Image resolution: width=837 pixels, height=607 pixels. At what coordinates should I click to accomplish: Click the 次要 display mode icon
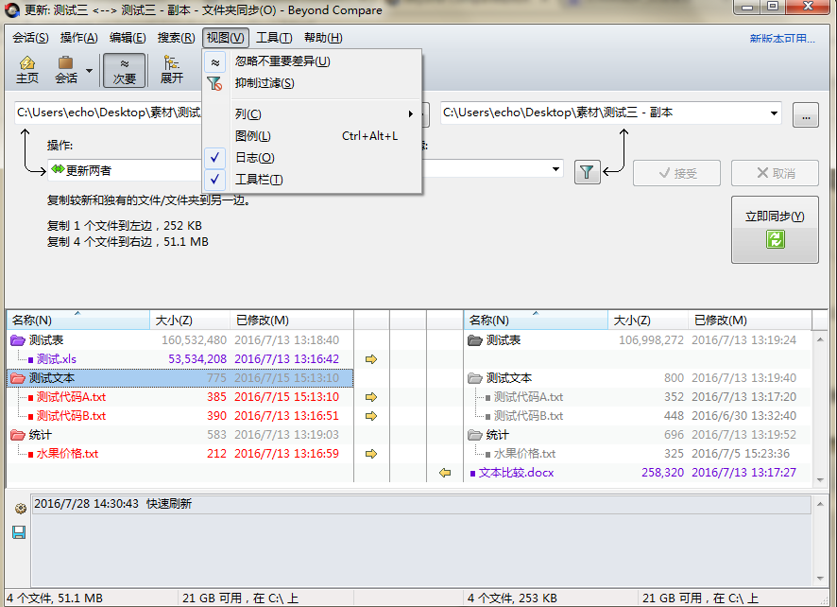[x=124, y=69]
